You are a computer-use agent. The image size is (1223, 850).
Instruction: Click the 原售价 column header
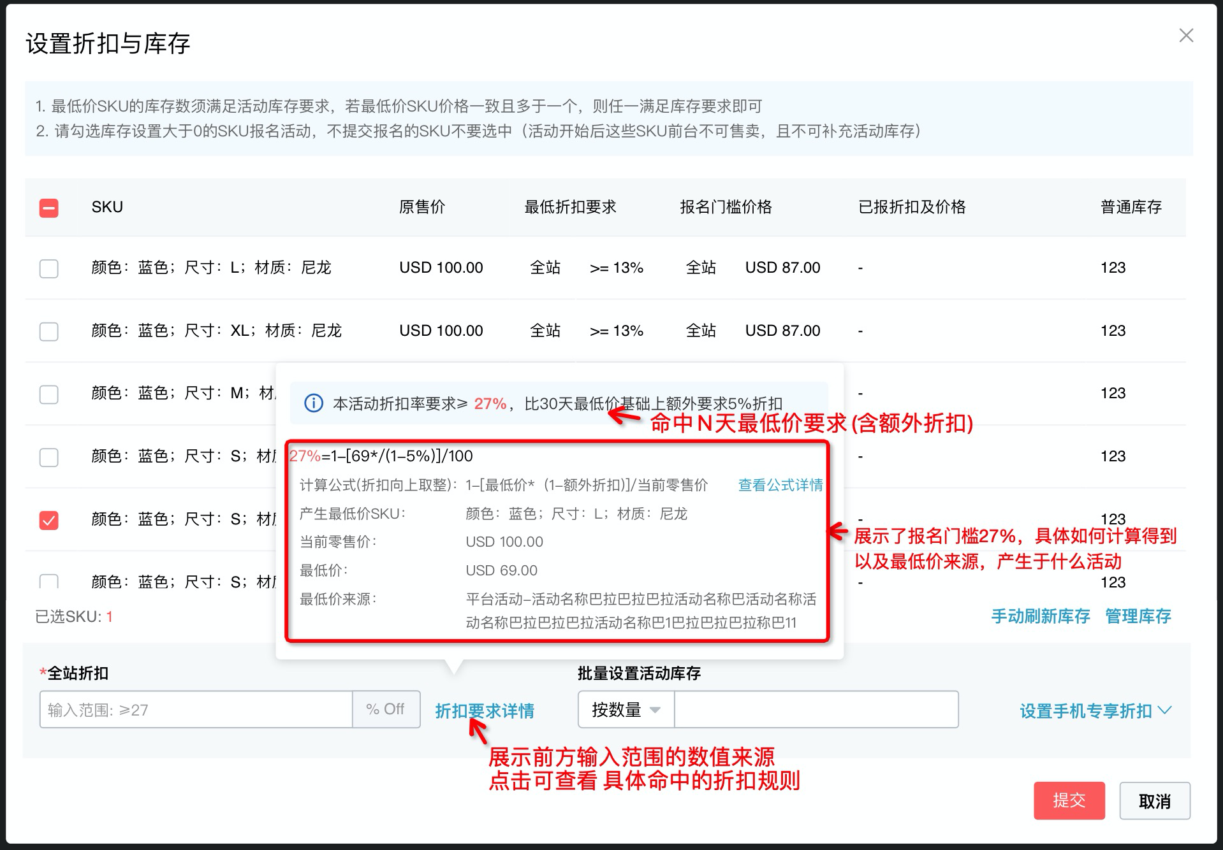click(x=422, y=207)
